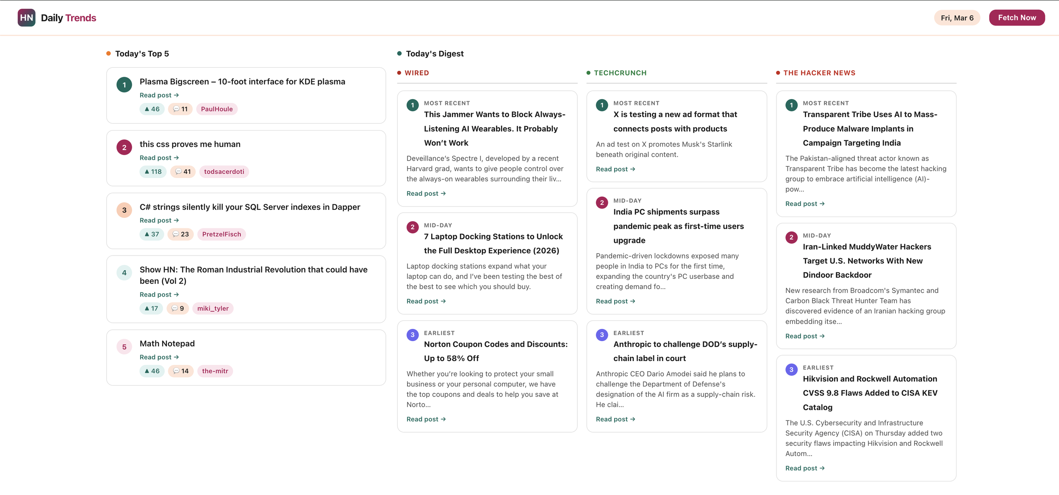
Task: Click the Fri, Mar 6 date pill
Action: point(956,18)
